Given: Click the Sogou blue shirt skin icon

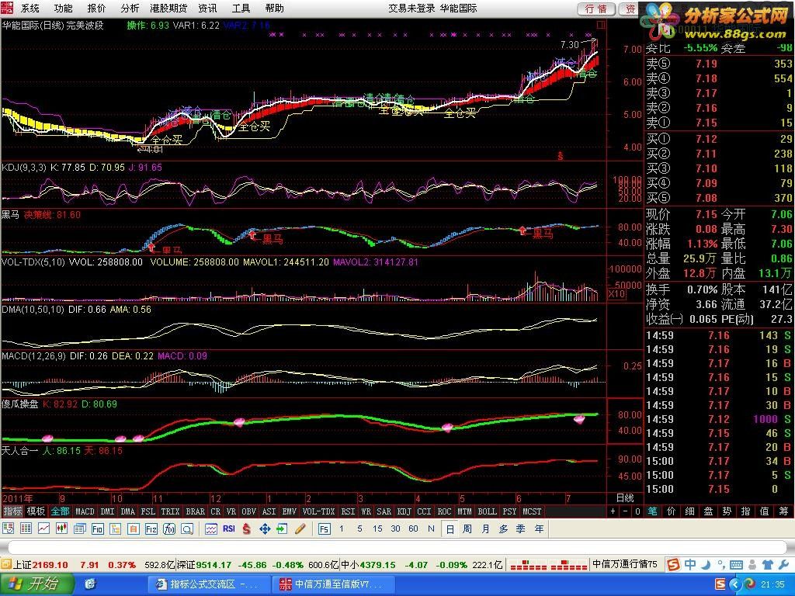Looking at the screenshot, I should tap(768, 564).
